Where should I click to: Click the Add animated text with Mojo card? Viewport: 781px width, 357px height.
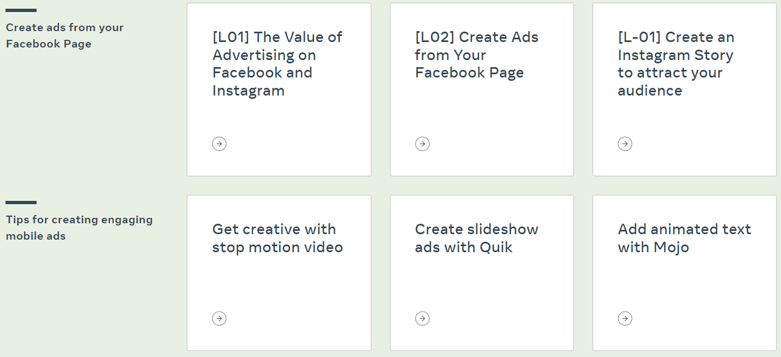tap(684, 272)
